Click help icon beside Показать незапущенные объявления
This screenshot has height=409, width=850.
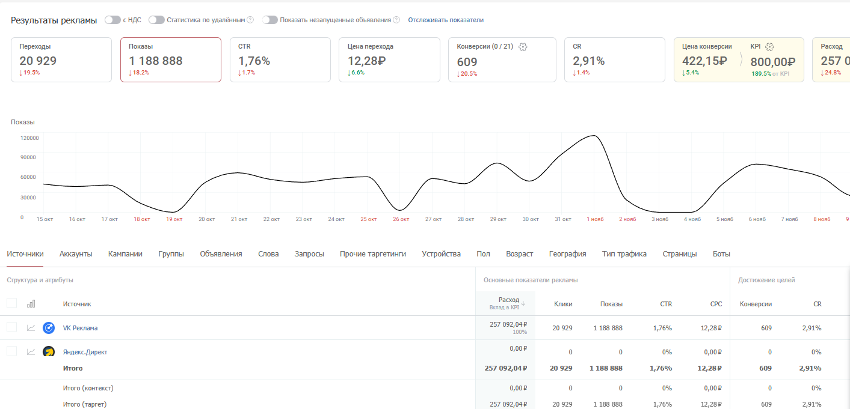pyautogui.click(x=396, y=20)
